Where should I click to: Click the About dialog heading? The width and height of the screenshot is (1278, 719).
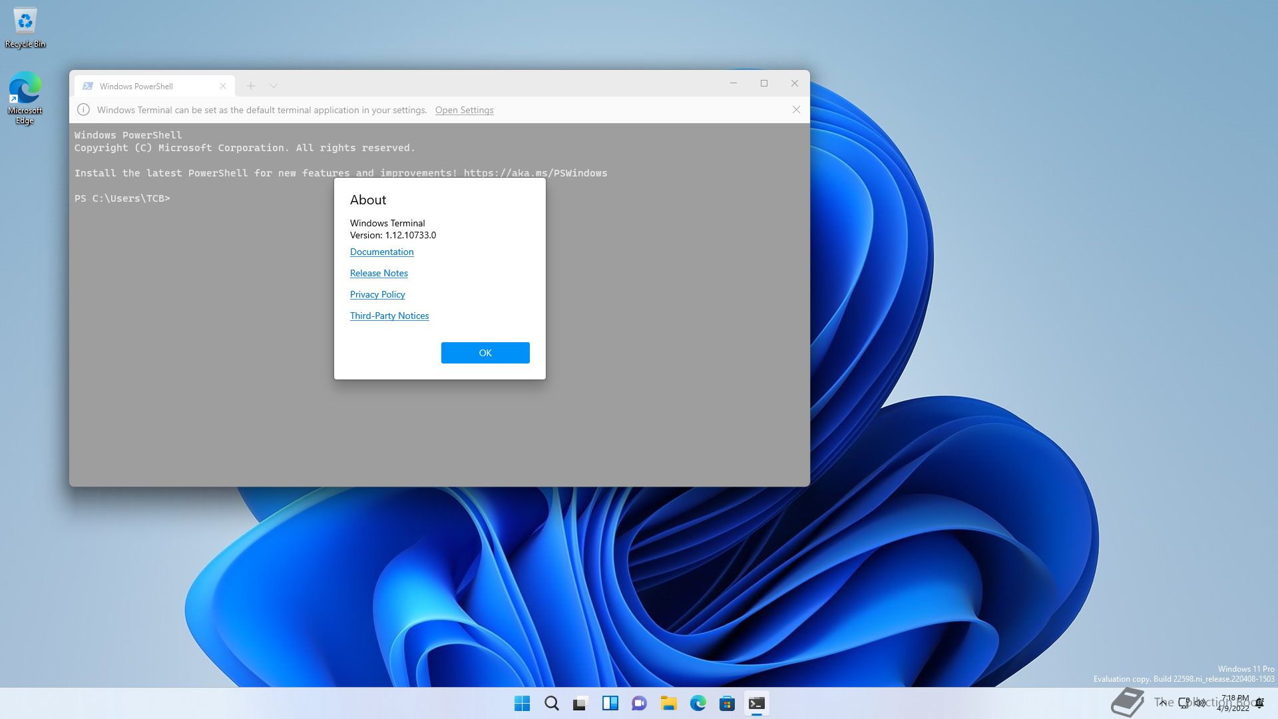[368, 200]
